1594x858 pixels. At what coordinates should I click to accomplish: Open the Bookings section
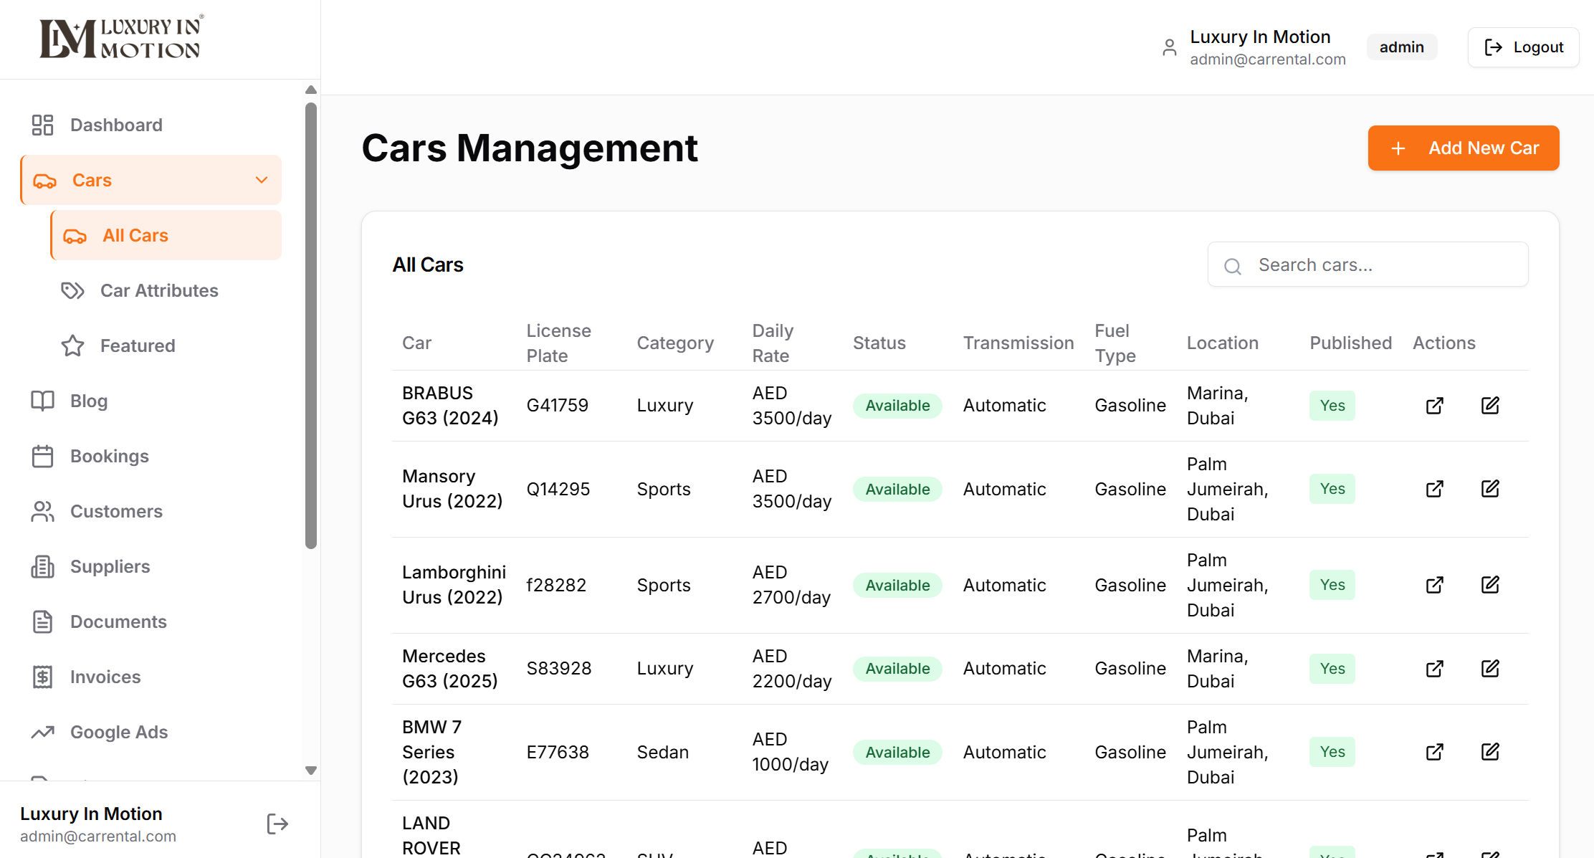click(109, 456)
